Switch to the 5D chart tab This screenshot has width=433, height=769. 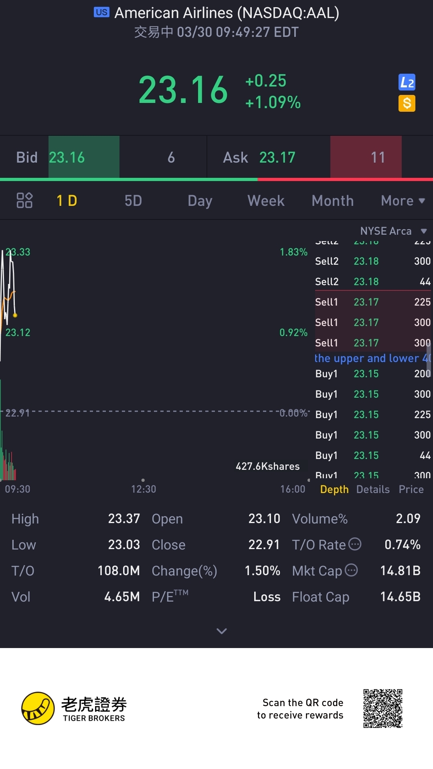[x=134, y=201]
